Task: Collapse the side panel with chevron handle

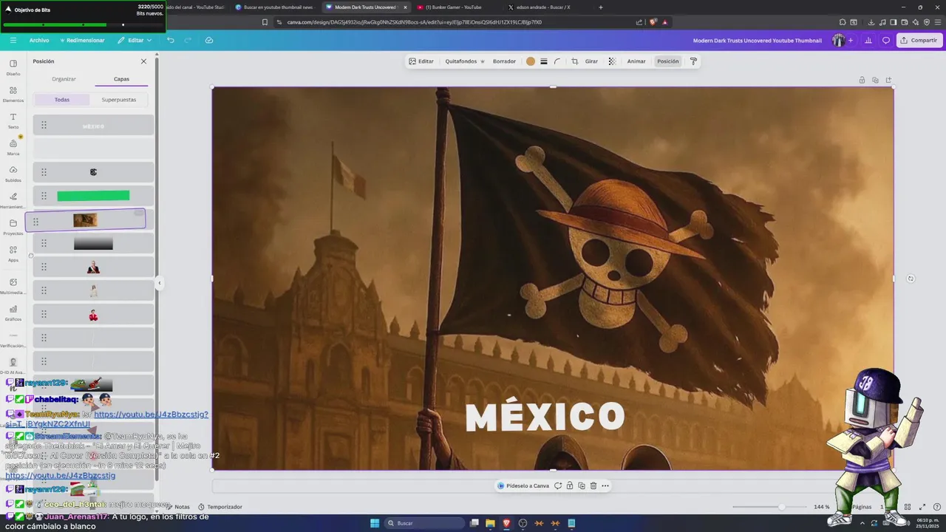Action: [x=159, y=283]
